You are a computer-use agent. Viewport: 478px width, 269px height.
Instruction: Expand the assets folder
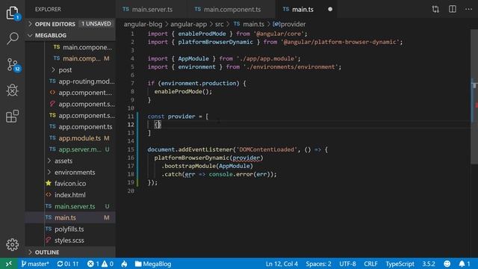point(63,161)
